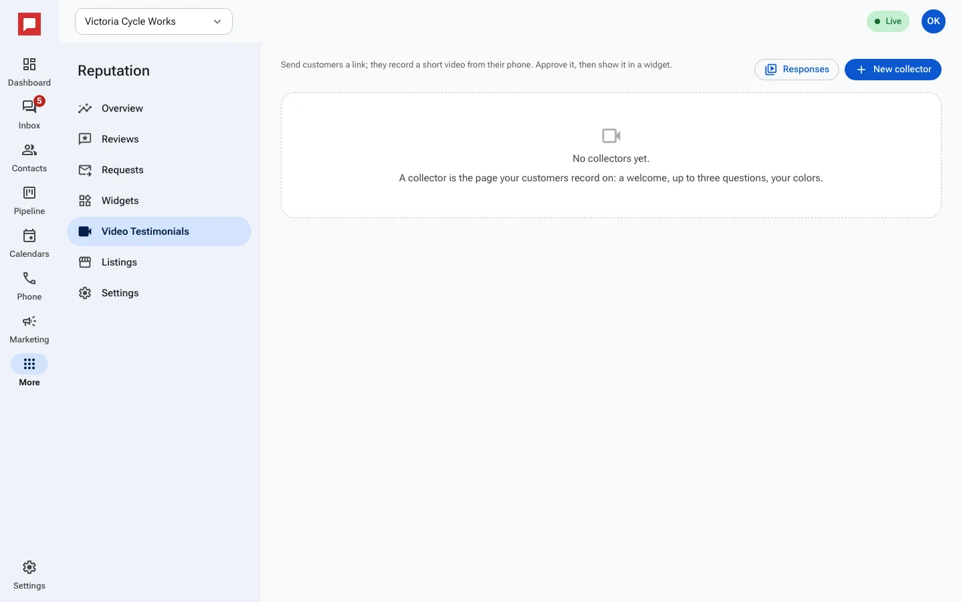Click the Reviews star-bubble icon
963x602 pixels.
(85, 139)
